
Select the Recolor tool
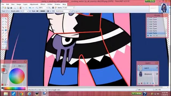(6, 39)
